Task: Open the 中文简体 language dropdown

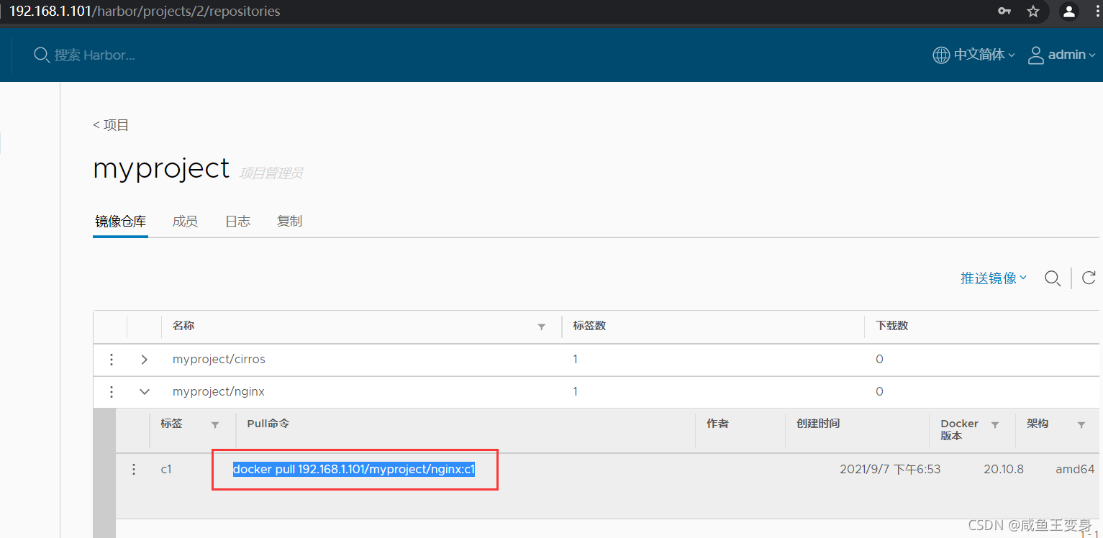Action: tap(984, 55)
